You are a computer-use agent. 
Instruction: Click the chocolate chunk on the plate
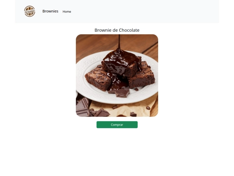[x=122, y=93]
